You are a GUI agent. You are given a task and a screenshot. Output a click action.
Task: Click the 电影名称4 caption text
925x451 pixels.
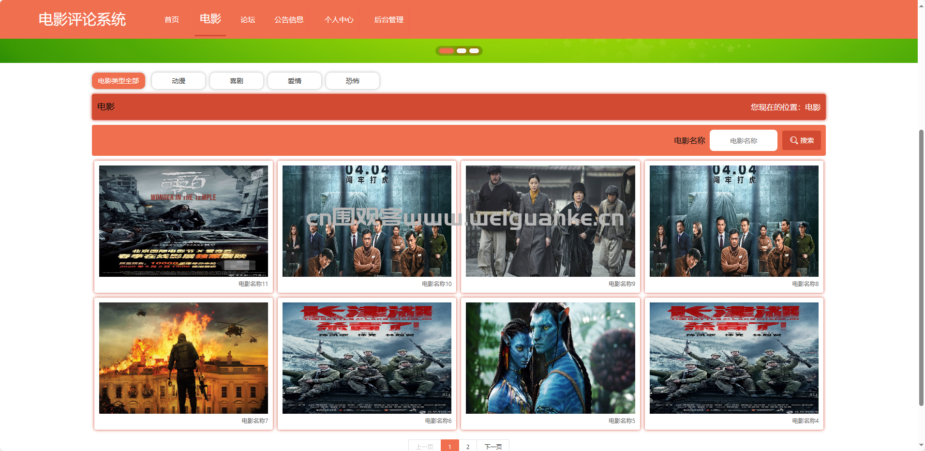coord(805,421)
